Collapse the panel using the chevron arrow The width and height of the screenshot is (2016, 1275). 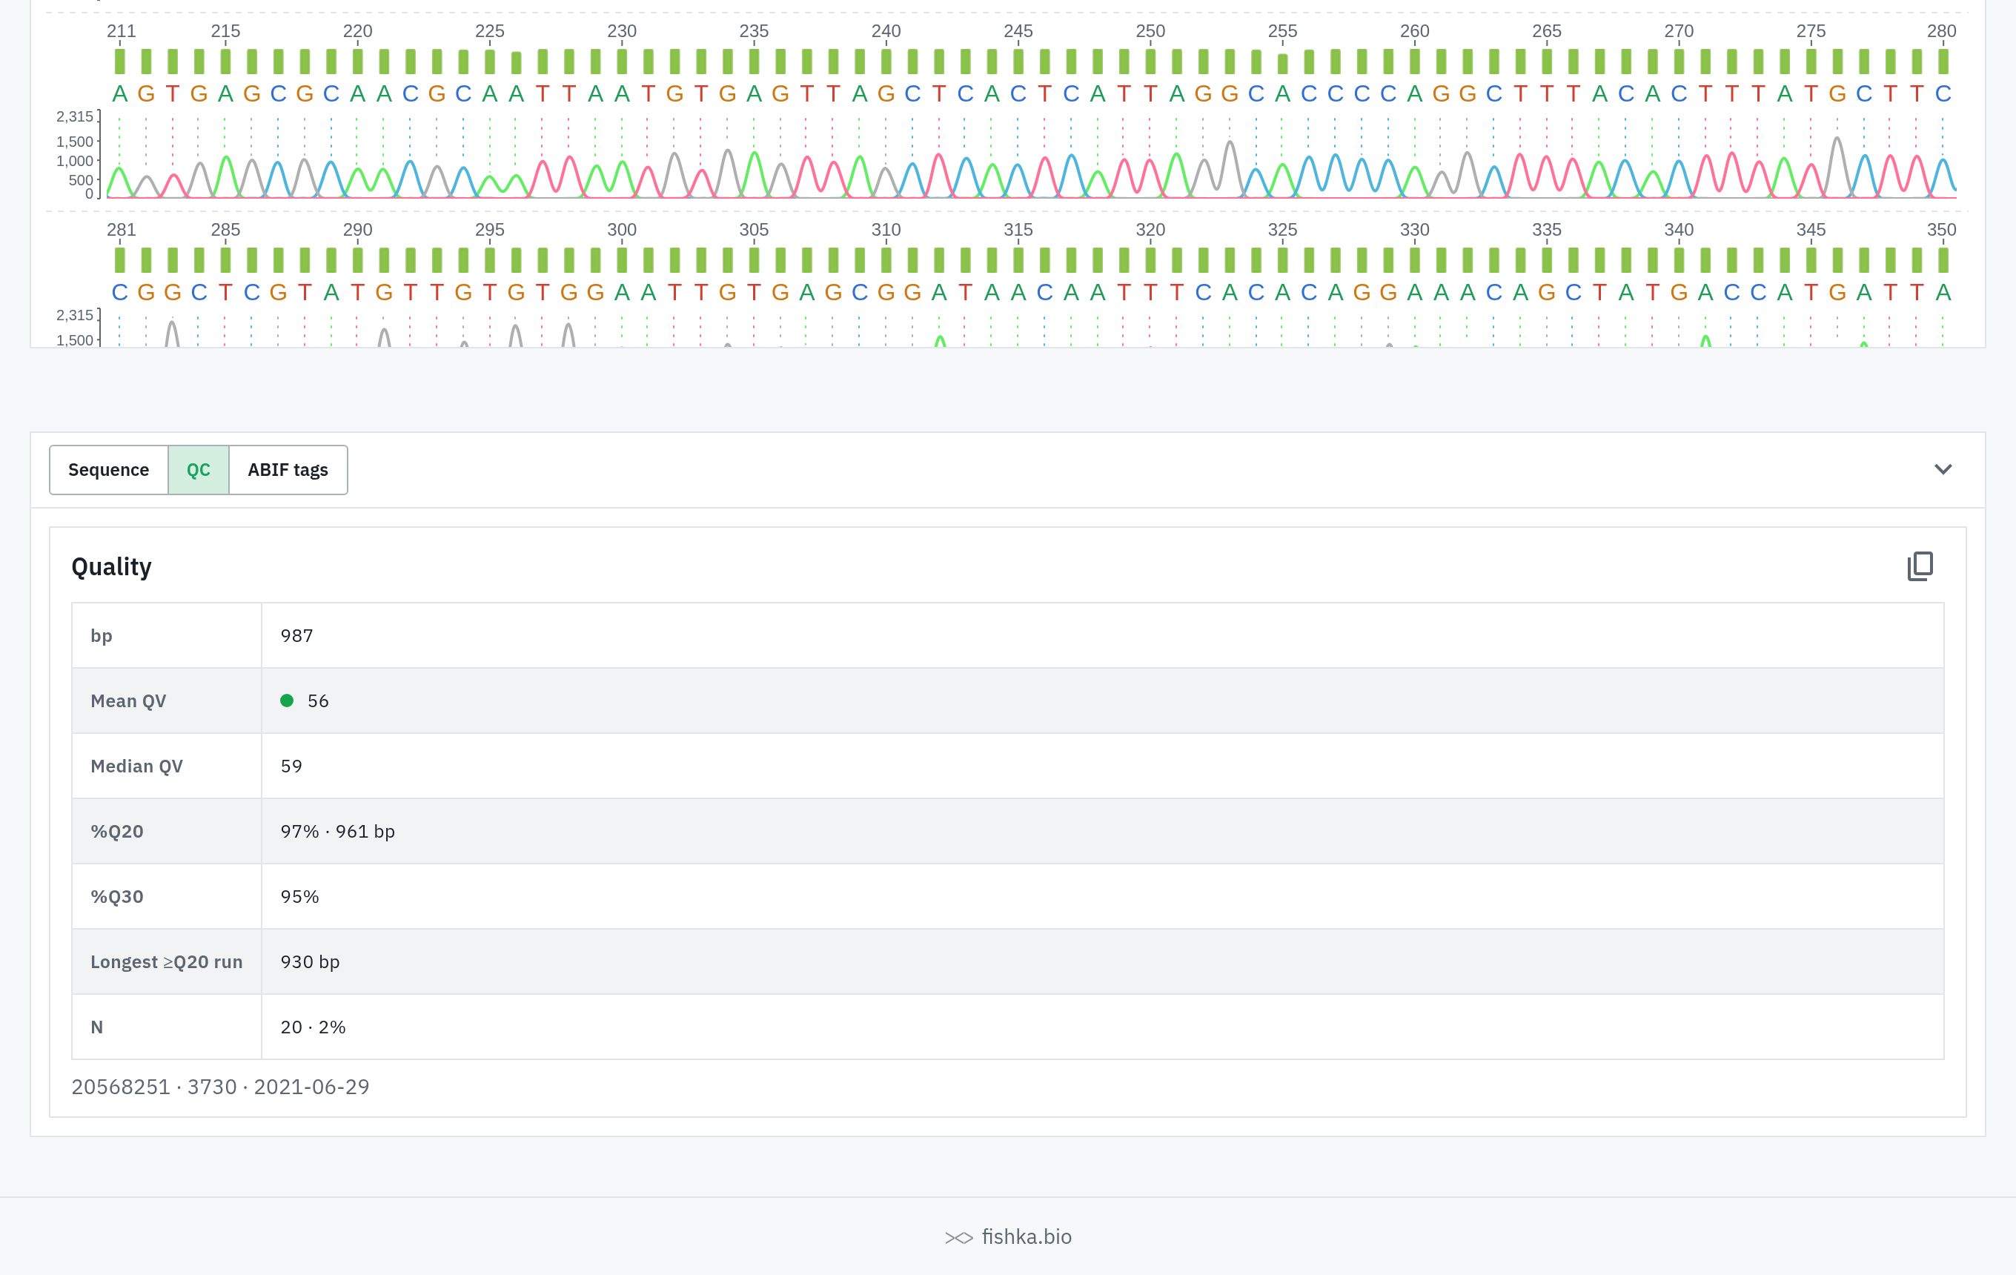coord(1943,470)
